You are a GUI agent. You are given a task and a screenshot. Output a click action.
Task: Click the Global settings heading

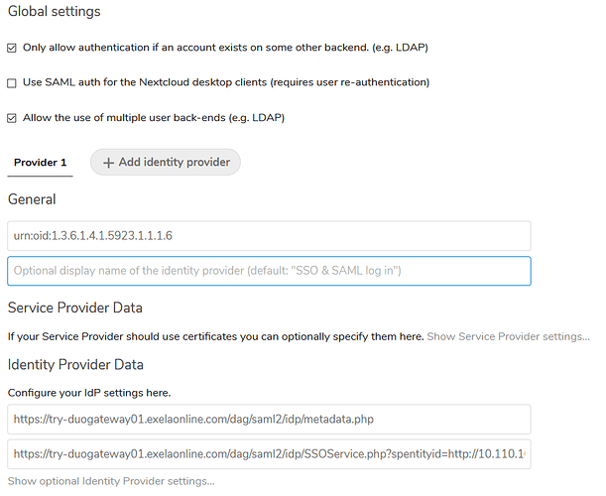pos(55,11)
